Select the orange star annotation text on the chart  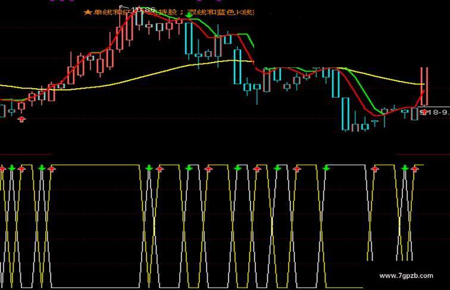(169, 13)
